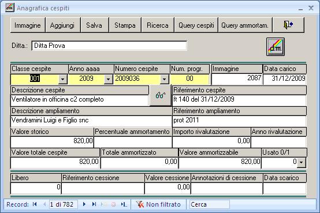Click the app icon in title bar
Image resolution: width=320 pixels, height=213 pixels.
10,8
